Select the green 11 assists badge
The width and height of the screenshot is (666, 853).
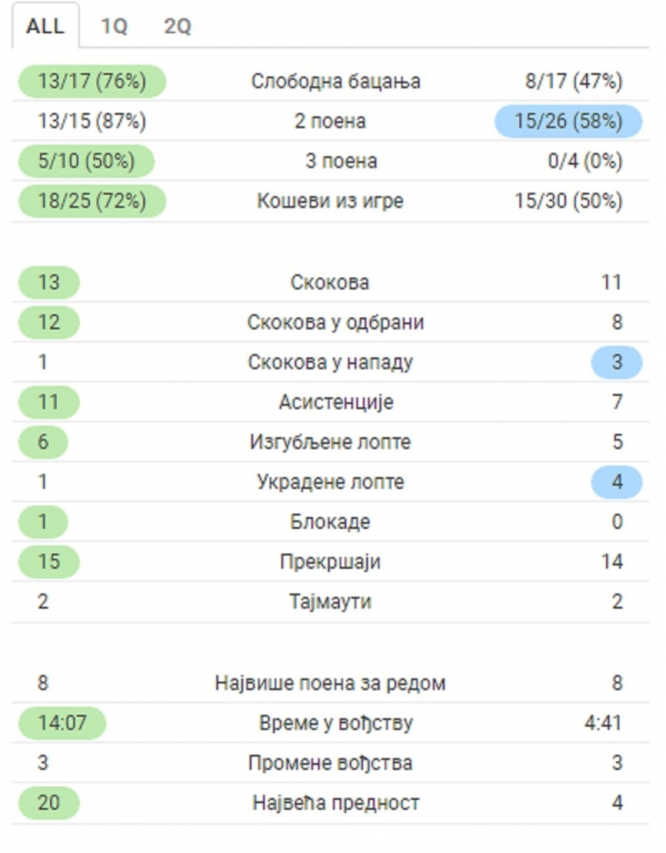48,402
